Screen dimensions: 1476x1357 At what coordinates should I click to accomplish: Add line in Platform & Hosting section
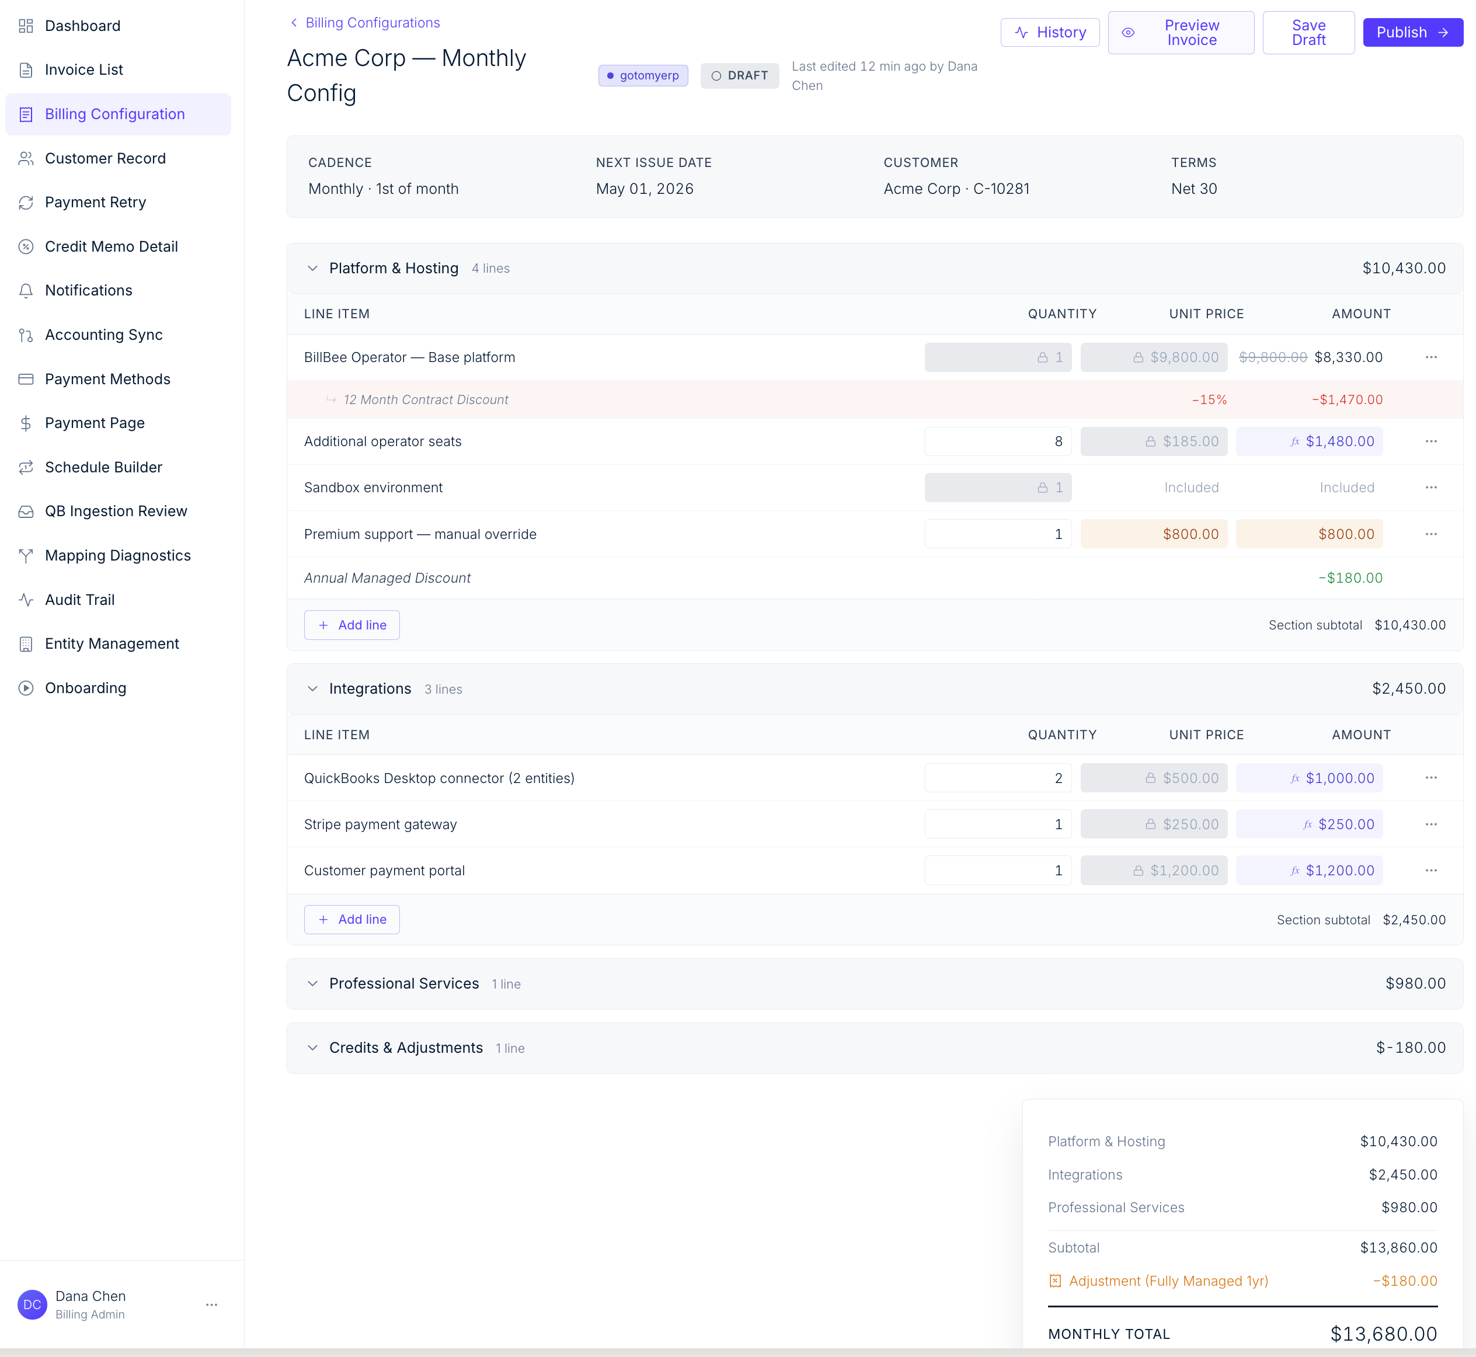pyautogui.click(x=351, y=625)
